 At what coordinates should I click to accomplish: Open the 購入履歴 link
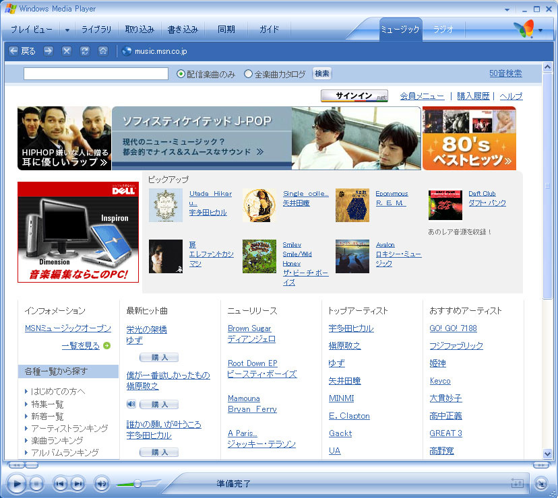tap(473, 96)
